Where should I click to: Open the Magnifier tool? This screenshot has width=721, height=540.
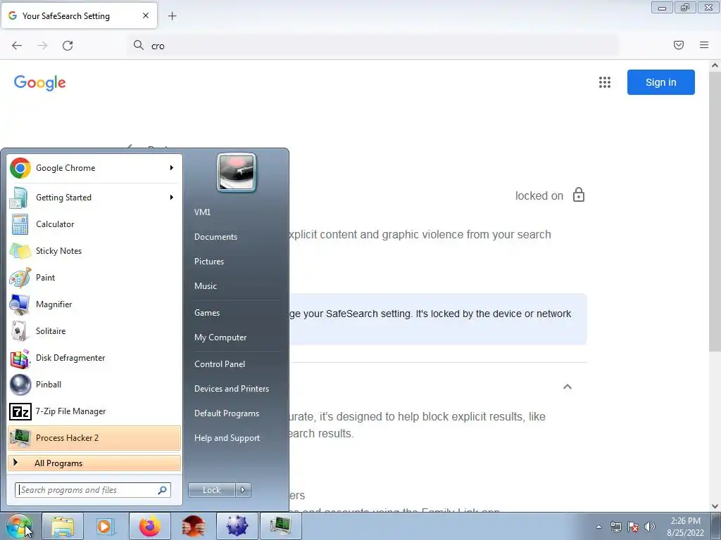(94, 304)
